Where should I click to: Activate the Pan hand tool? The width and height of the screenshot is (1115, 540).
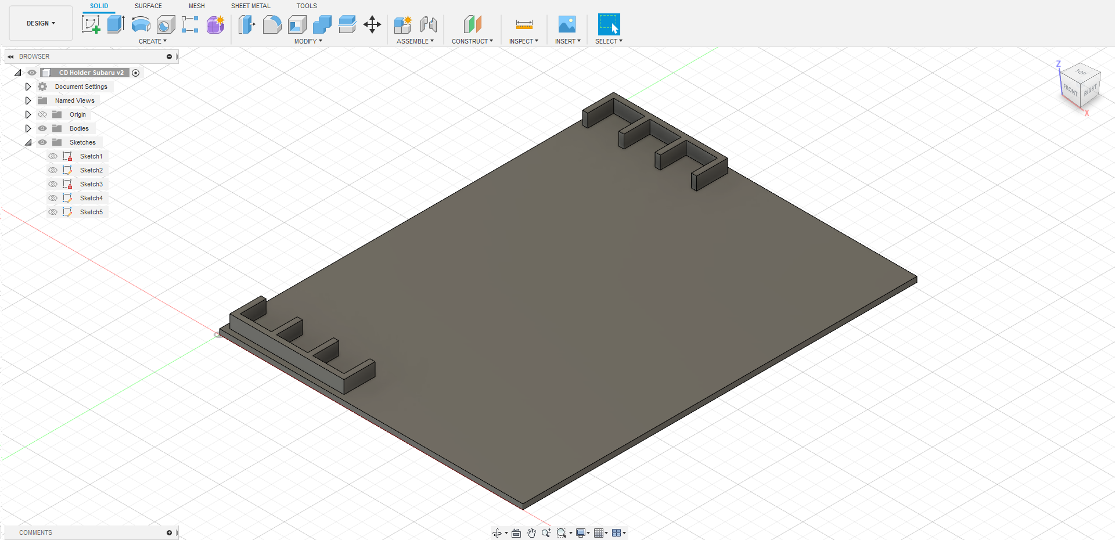pyautogui.click(x=531, y=533)
